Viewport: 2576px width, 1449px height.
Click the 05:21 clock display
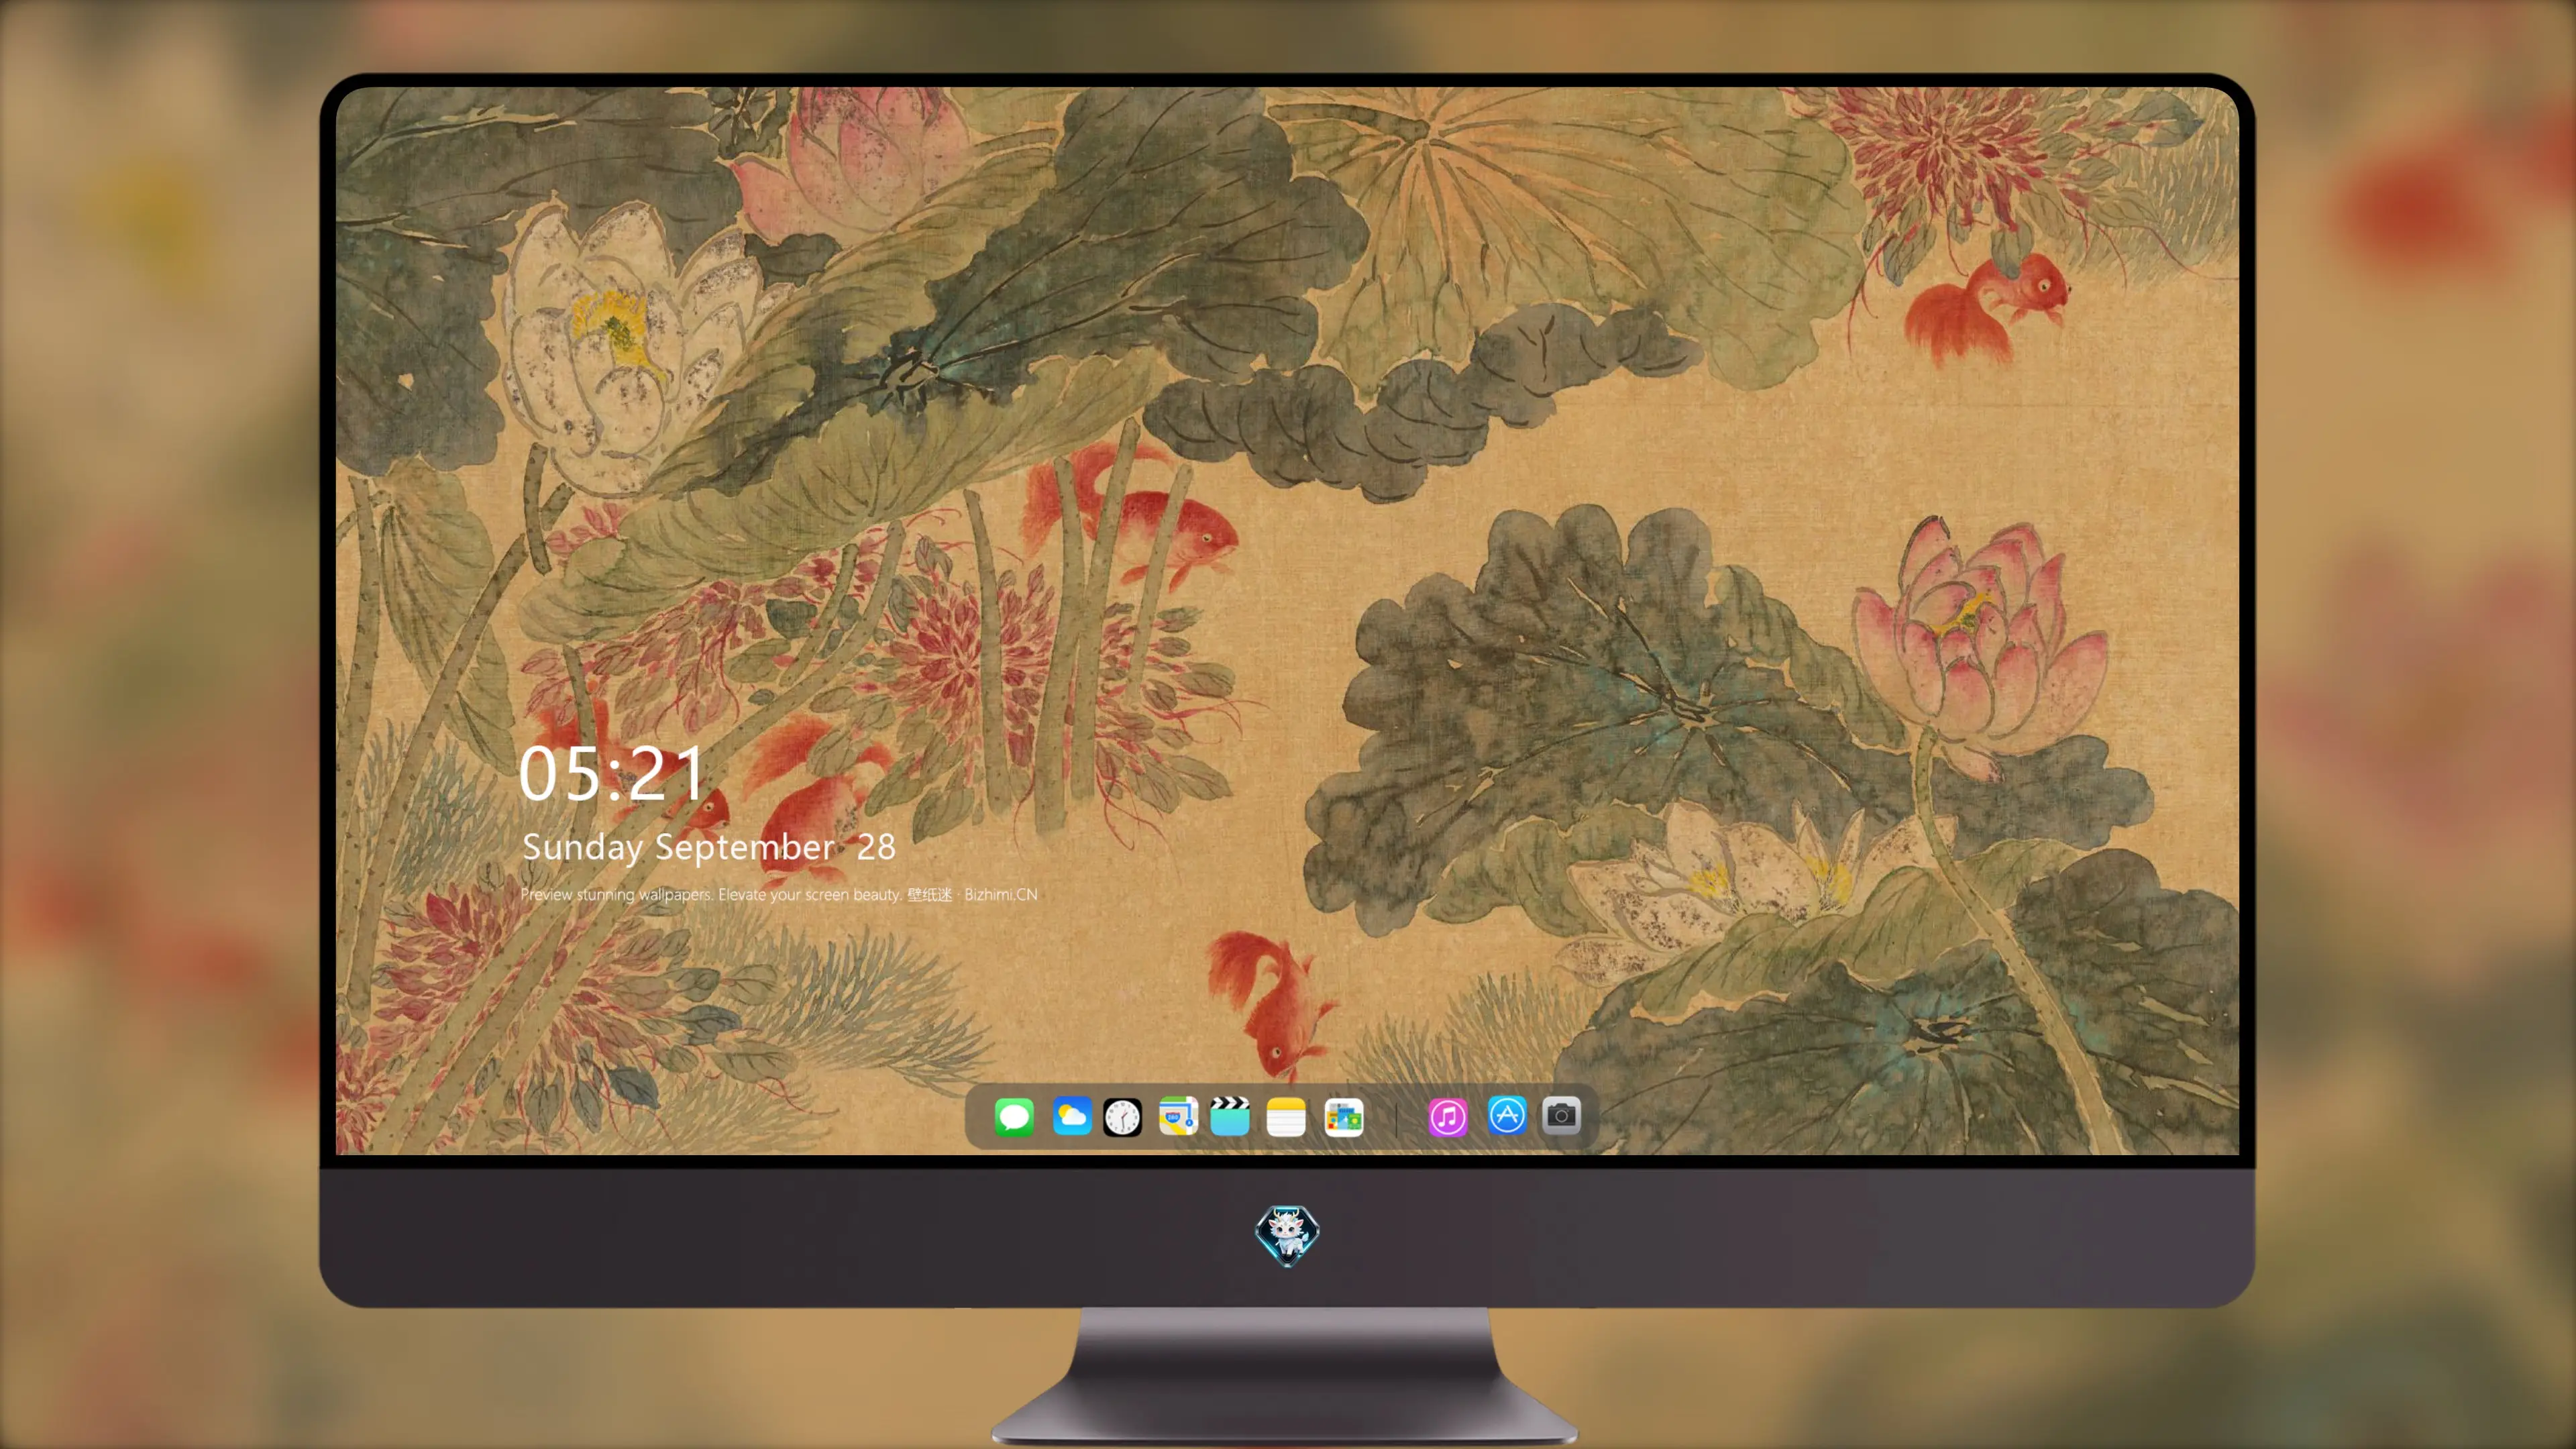[611, 773]
